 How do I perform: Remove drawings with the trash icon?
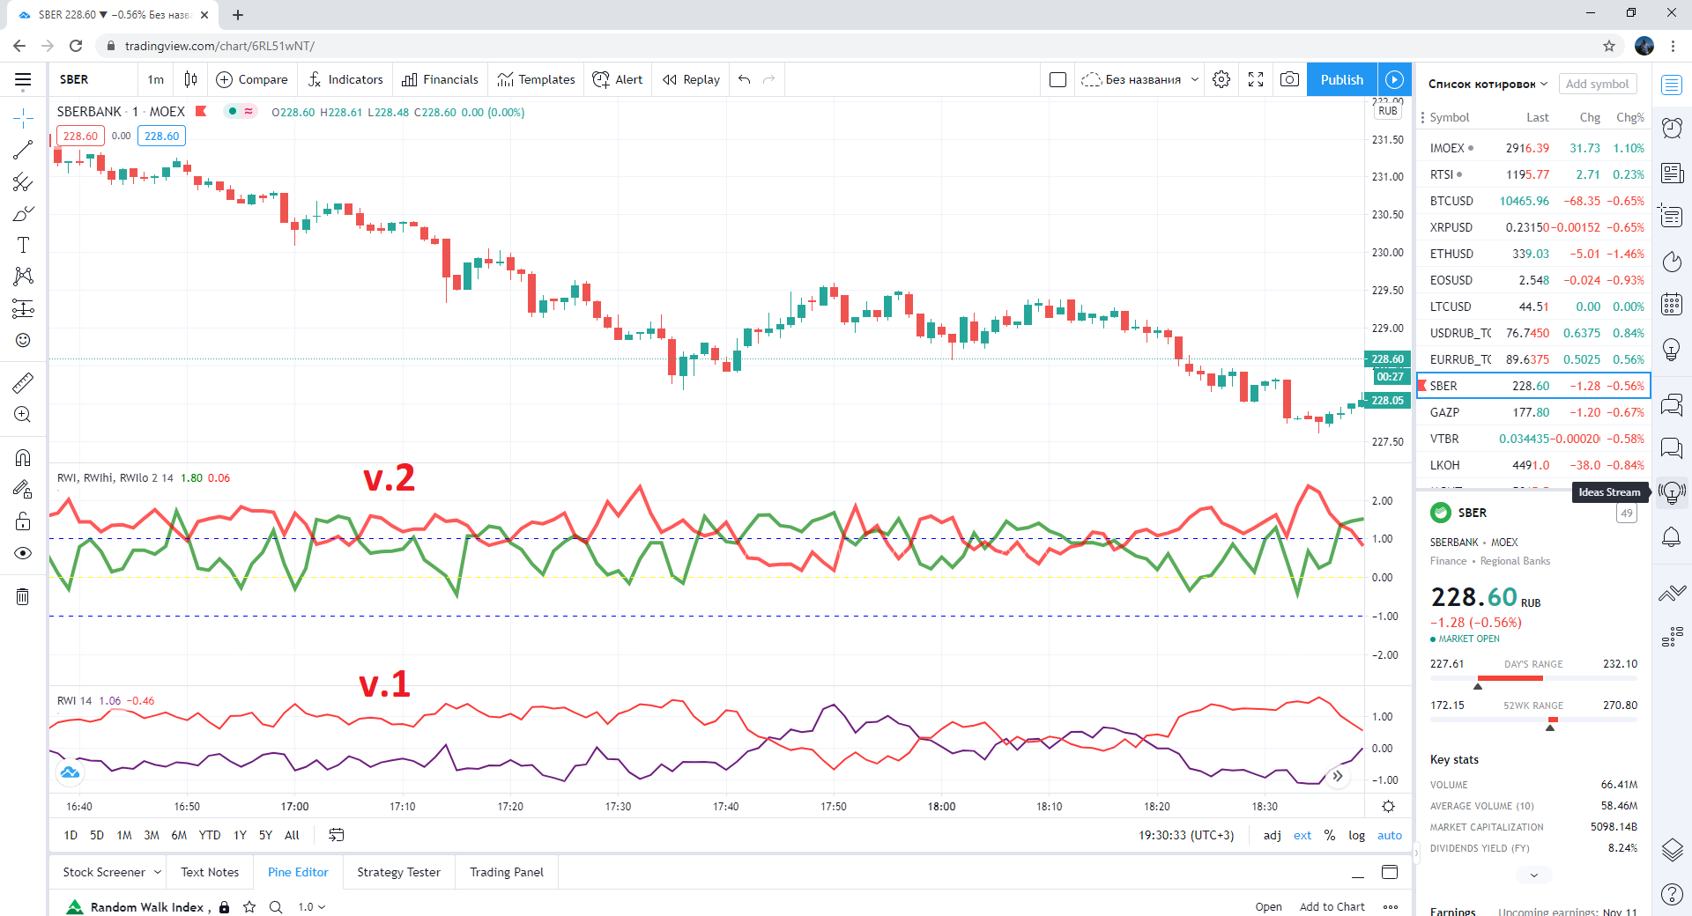coord(23,597)
